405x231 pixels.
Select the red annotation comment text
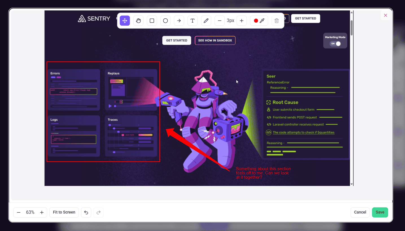[x=263, y=173]
